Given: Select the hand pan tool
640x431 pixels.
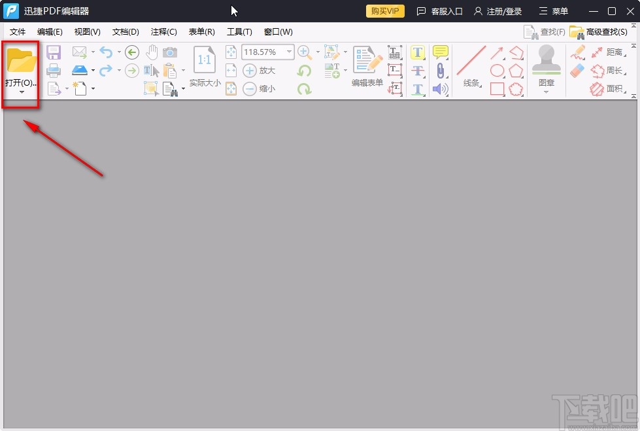Looking at the screenshot, I should pyautogui.click(x=152, y=52).
